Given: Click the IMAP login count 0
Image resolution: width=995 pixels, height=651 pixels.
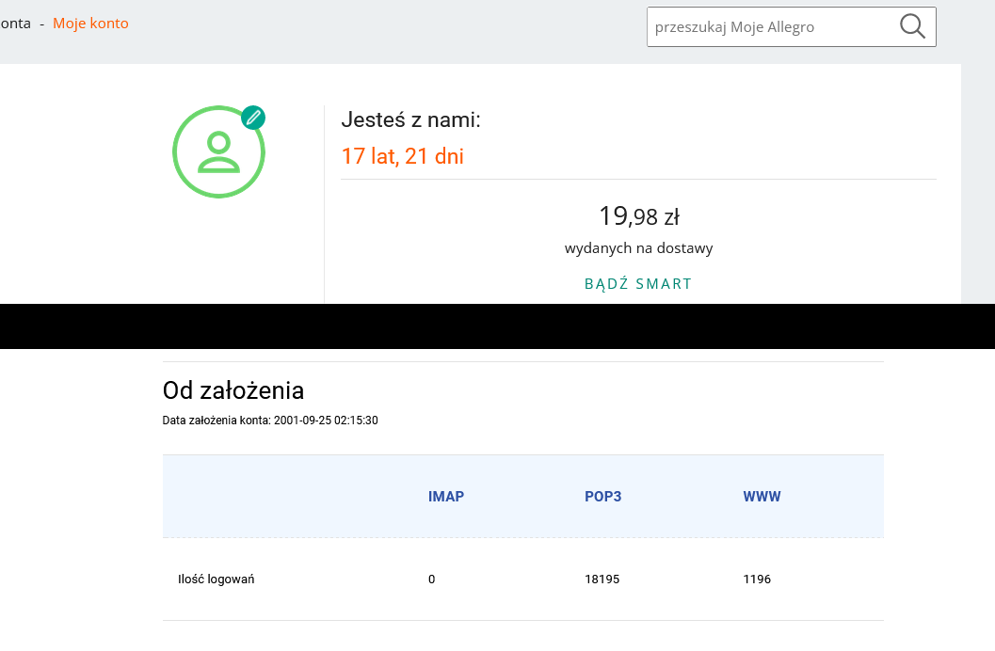Looking at the screenshot, I should click(x=432, y=580).
